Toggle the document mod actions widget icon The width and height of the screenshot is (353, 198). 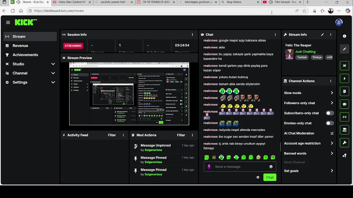point(344,91)
